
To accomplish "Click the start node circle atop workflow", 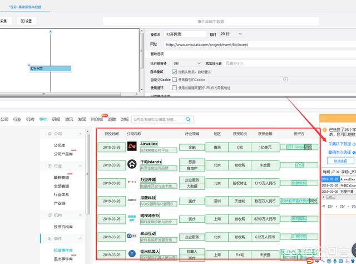I will (x=51, y=32).
